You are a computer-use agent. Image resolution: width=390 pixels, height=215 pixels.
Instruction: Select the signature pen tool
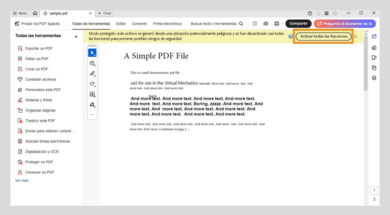click(92, 105)
